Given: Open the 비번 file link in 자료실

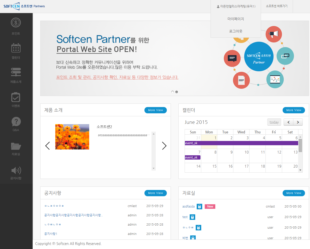Looking at the screenshot, I should coord(185,238).
